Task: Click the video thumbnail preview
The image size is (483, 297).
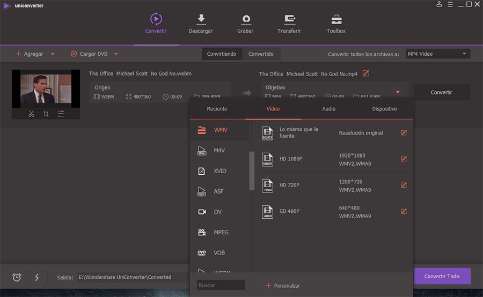Action: pos(46,88)
